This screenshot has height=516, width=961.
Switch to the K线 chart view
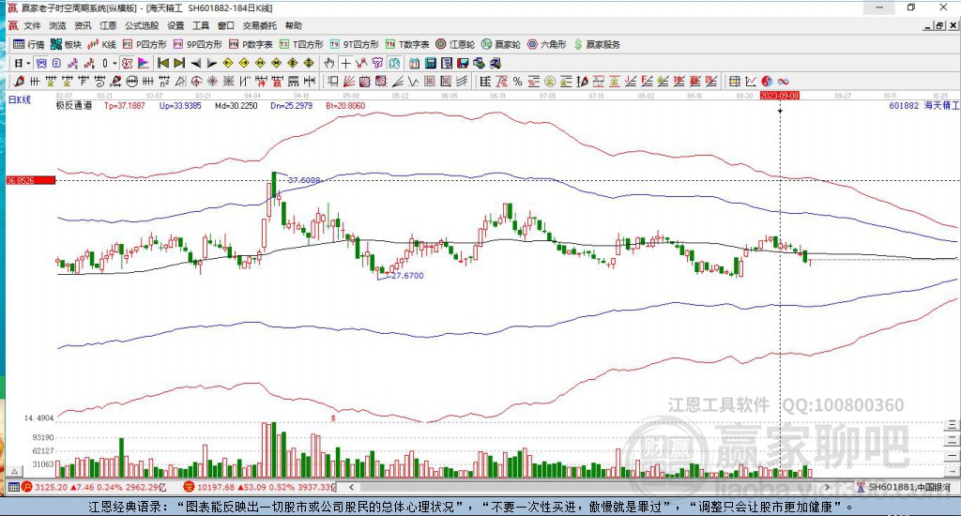point(101,44)
